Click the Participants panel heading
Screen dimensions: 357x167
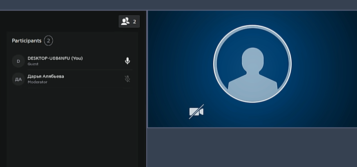[x=27, y=41]
